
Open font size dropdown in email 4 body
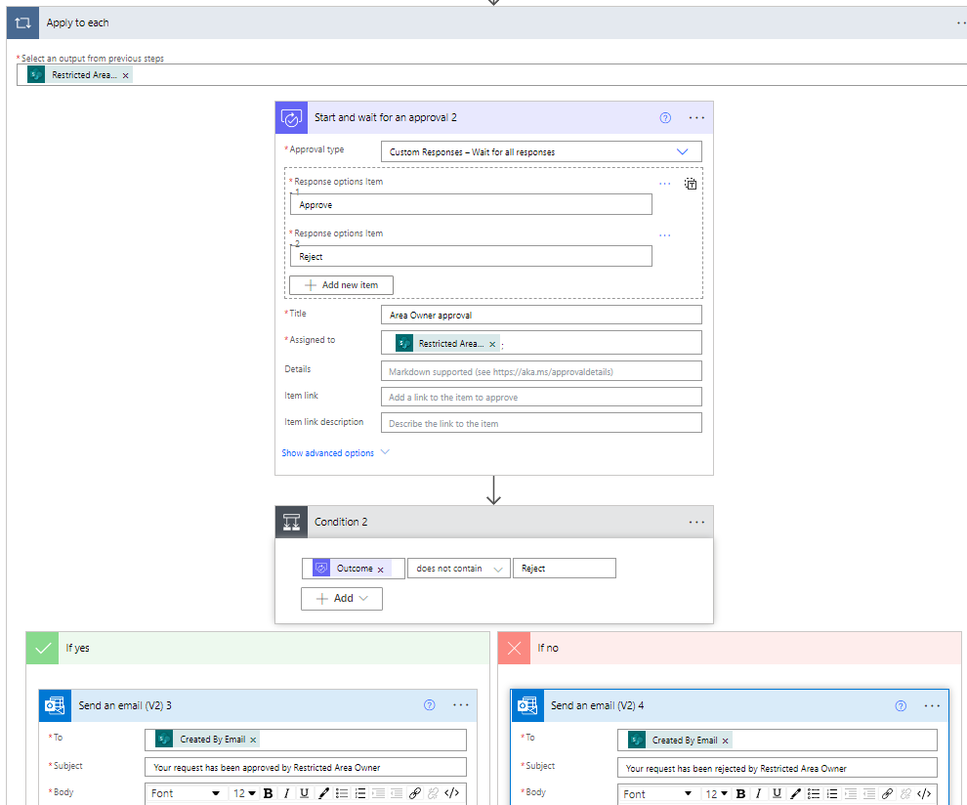click(717, 794)
